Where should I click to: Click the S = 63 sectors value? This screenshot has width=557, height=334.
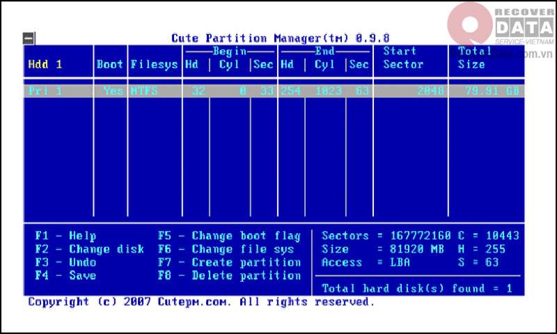pos(478,262)
